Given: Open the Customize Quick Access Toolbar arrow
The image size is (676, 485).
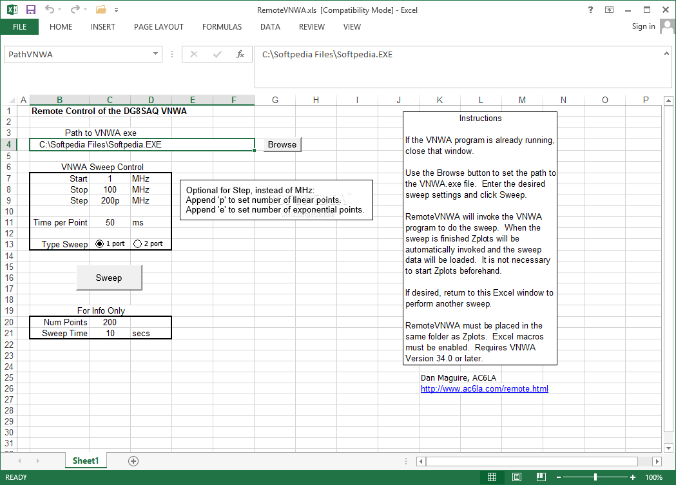Looking at the screenshot, I should tap(117, 10).
